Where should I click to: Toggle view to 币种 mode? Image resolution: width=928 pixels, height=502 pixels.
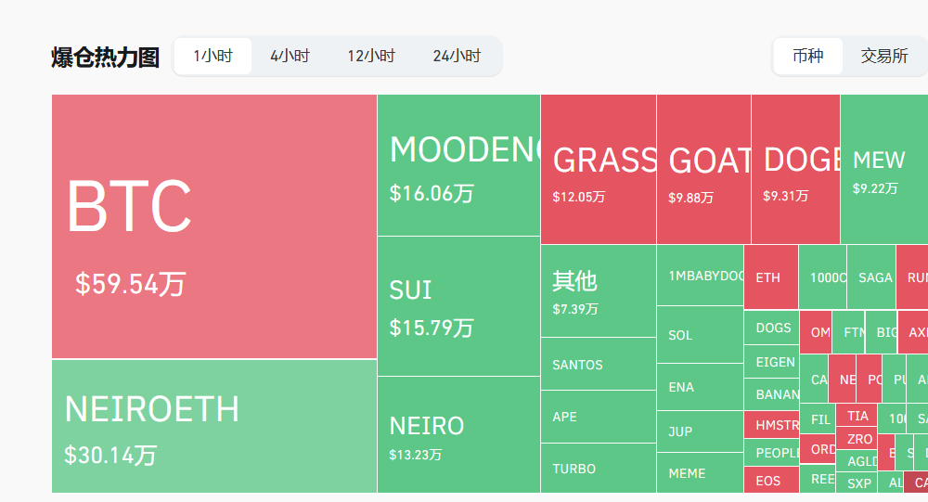click(x=808, y=57)
